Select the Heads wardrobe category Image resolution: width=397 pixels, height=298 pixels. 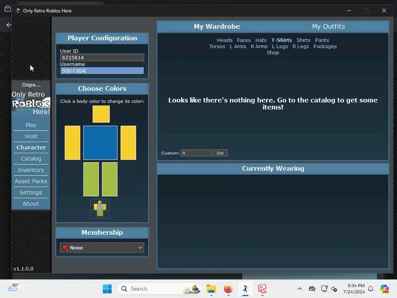(224, 40)
